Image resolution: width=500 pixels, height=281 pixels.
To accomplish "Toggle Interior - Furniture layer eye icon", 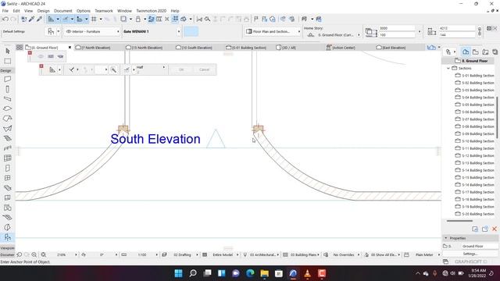I will pyautogui.click(x=69, y=31).
